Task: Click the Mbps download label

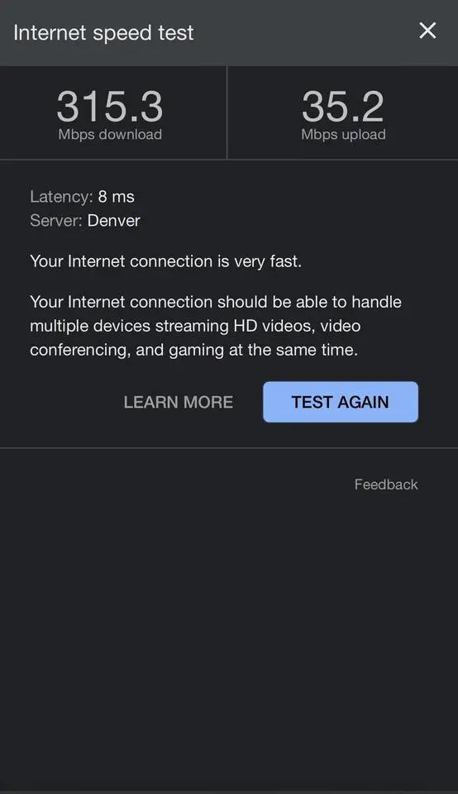Action: tap(110, 135)
